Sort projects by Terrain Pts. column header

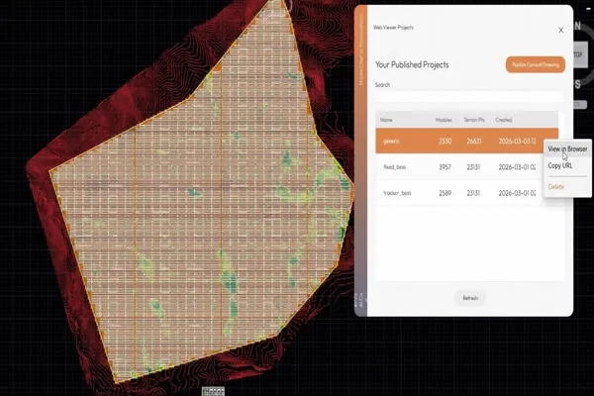474,120
